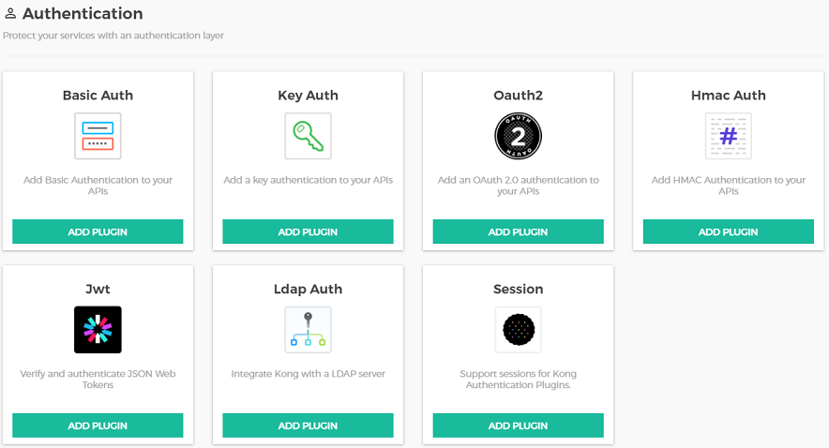This screenshot has width=829, height=448.
Task: Click the Hmac Auth card title
Action: tap(728, 96)
